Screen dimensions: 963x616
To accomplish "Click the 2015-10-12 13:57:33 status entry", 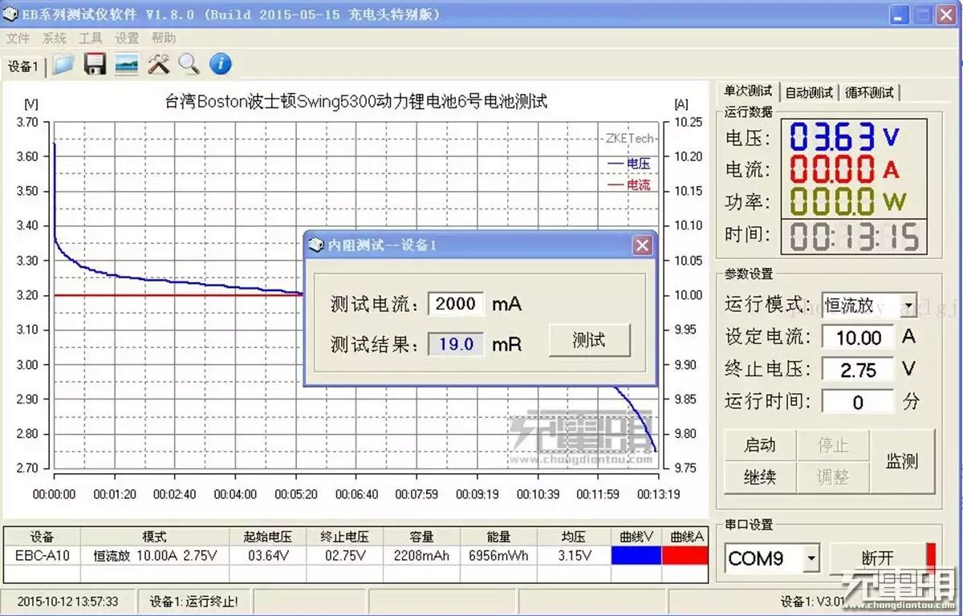I will point(67,602).
